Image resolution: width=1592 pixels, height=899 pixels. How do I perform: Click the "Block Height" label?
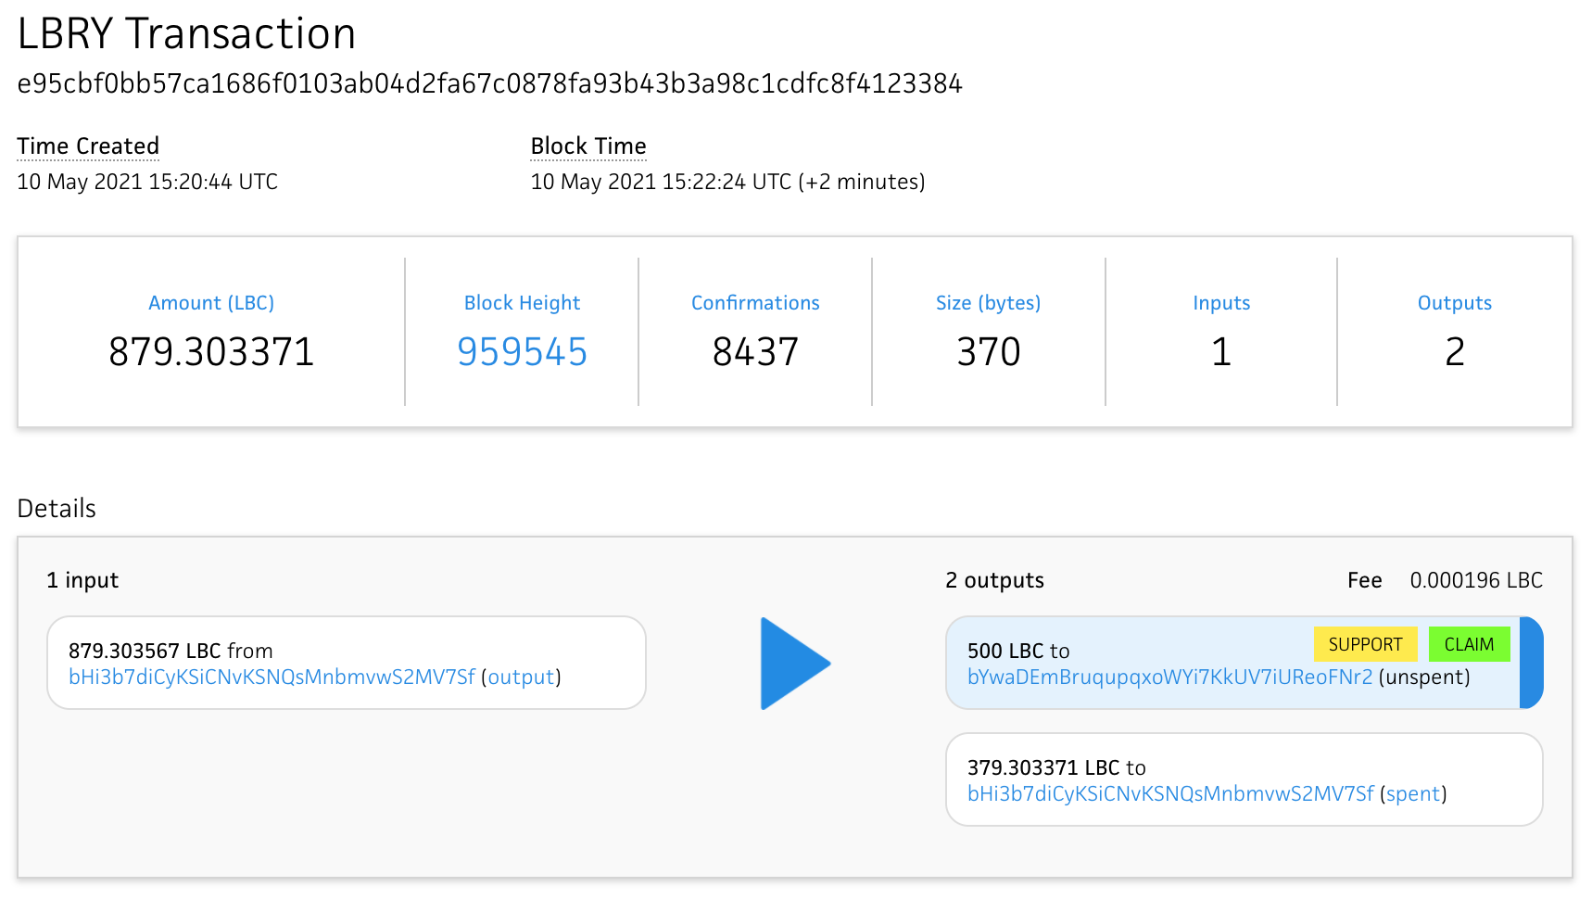coord(522,303)
